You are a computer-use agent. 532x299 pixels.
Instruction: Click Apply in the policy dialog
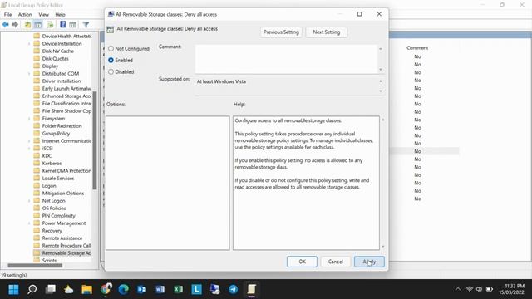pyautogui.click(x=369, y=262)
